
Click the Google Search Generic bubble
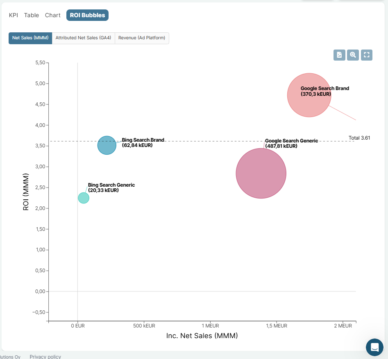tap(261, 173)
